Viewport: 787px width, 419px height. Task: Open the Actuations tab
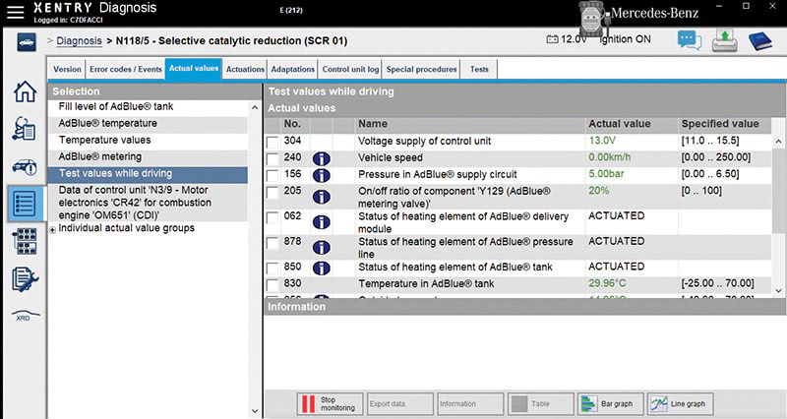[x=245, y=69]
